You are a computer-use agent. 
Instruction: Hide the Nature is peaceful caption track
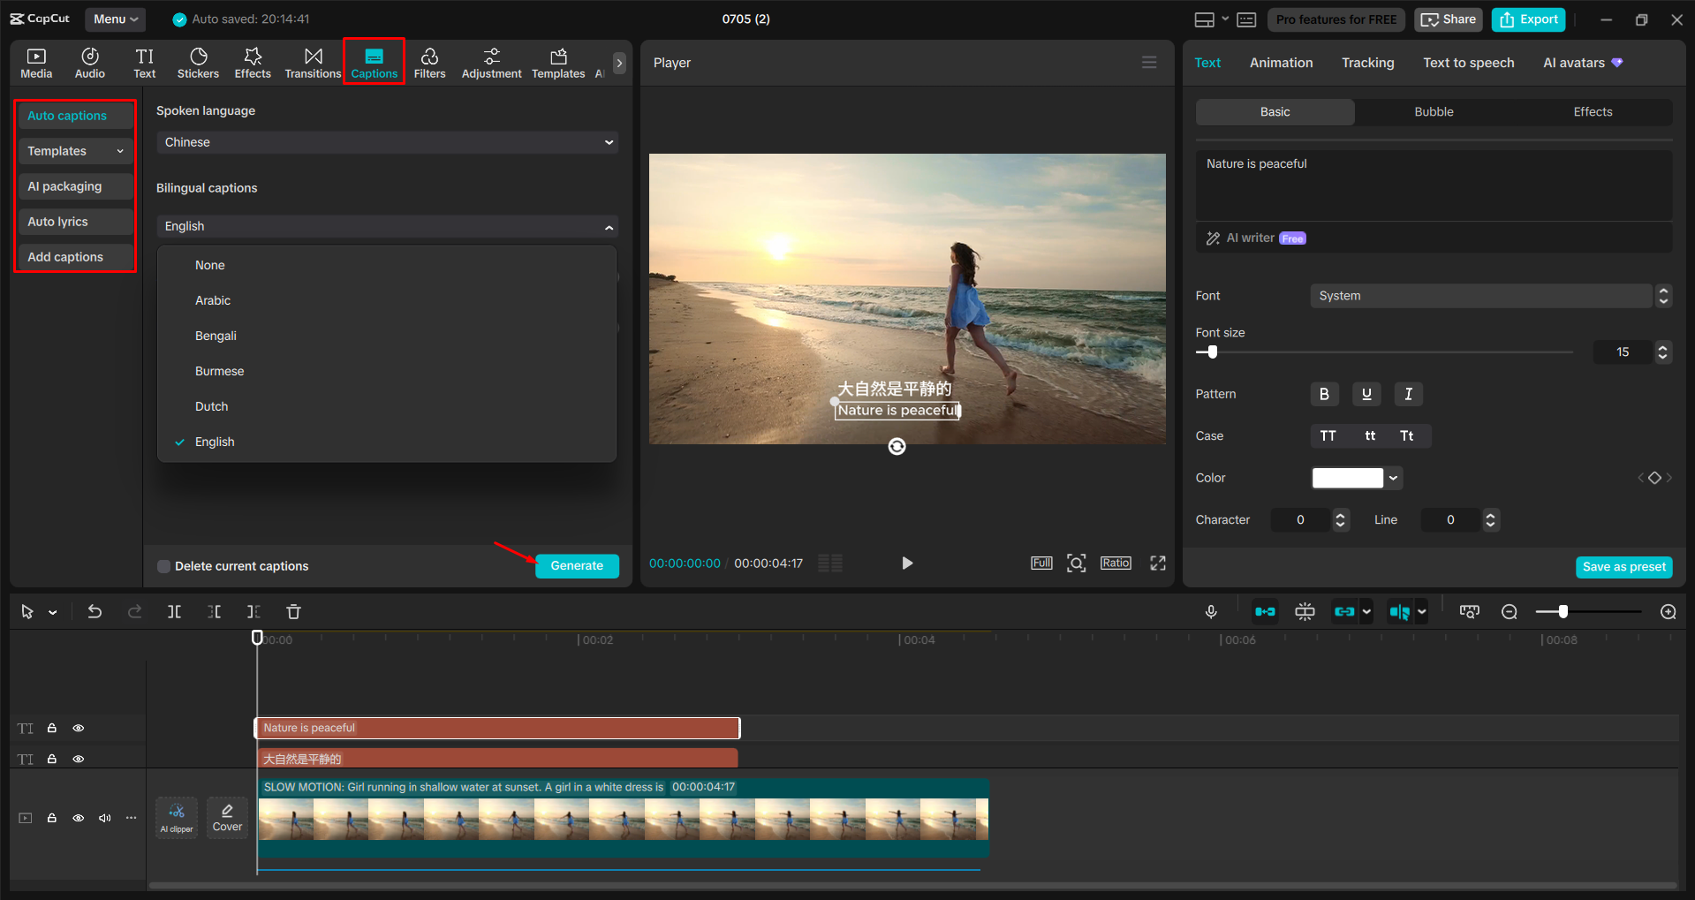coord(78,728)
